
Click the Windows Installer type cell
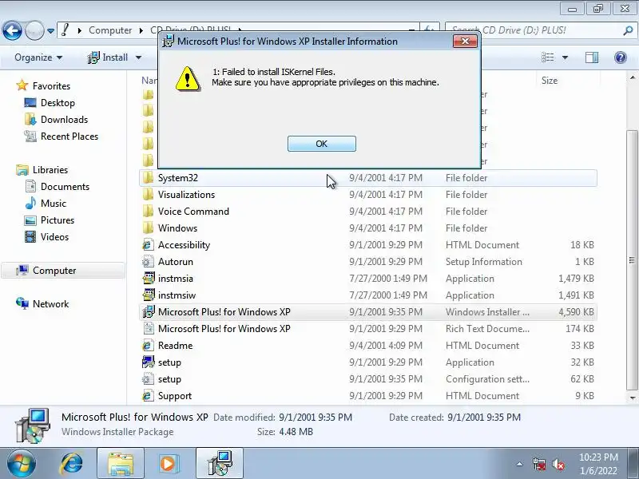(x=487, y=312)
